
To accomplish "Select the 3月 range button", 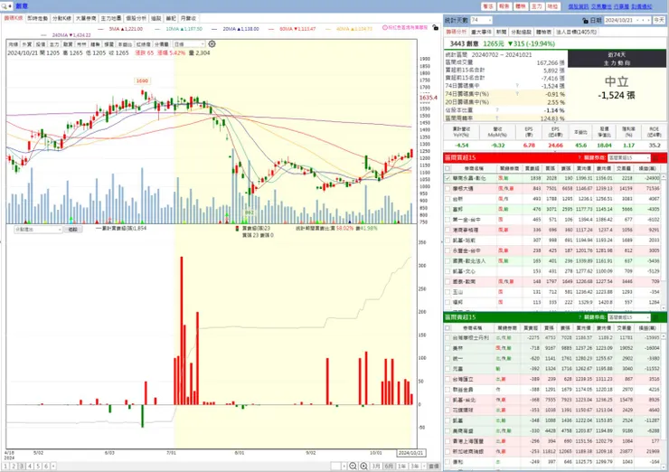I will click(x=376, y=466).
